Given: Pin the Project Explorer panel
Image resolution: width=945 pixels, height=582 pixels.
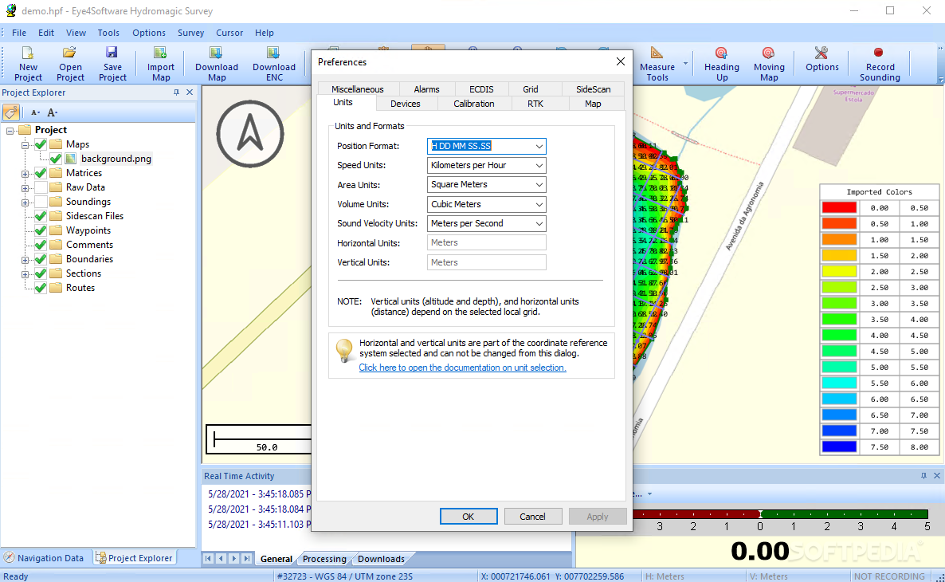Looking at the screenshot, I should coord(176,92).
